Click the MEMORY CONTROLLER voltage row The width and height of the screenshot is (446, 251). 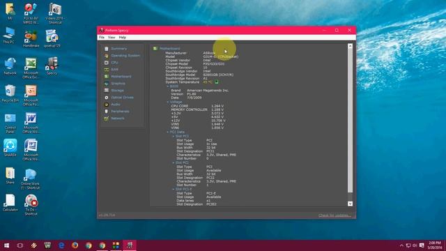[x=197, y=109]
